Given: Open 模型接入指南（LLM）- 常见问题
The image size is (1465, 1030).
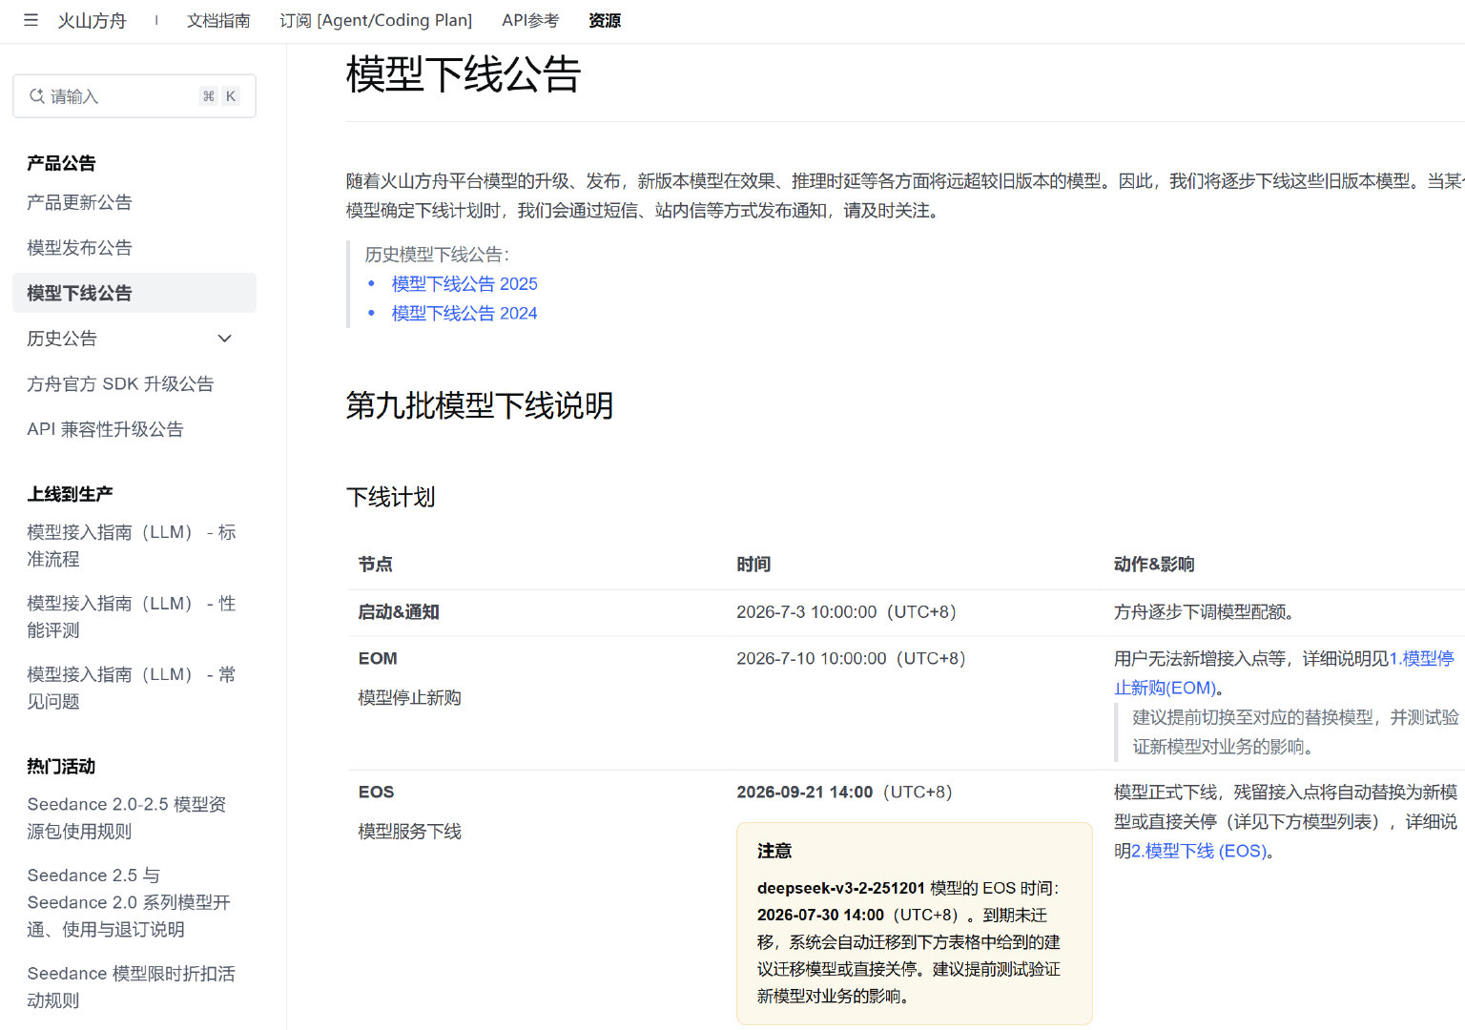Looking at the screenshot, I should click(x=132, y=688).
